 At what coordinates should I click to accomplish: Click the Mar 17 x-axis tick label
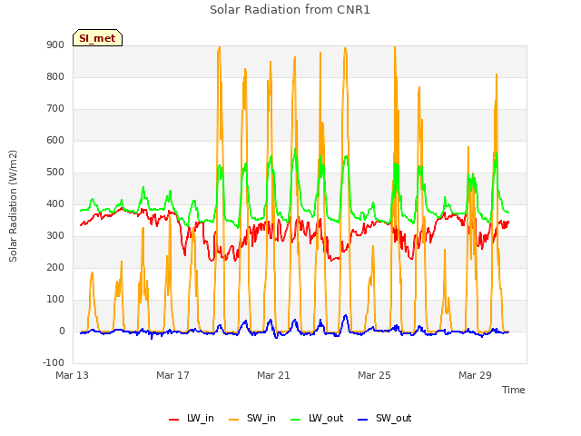pyautogui.click(x=172, y=375)
